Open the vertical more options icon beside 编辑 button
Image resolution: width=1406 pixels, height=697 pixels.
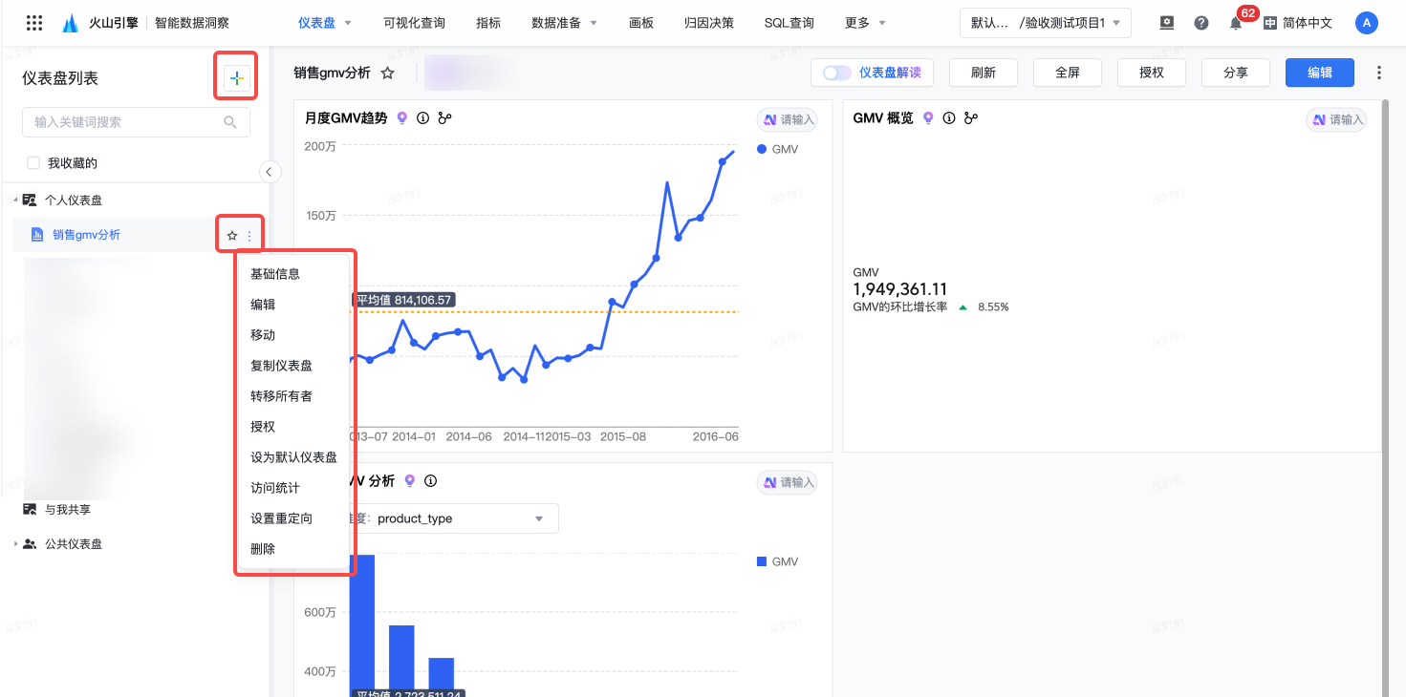point(1378,73)
